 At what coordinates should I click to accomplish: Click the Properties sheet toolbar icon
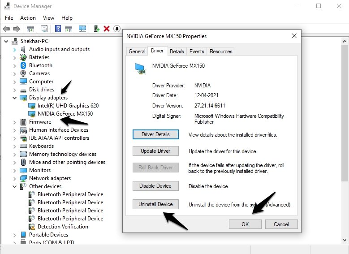coord(44,29)
